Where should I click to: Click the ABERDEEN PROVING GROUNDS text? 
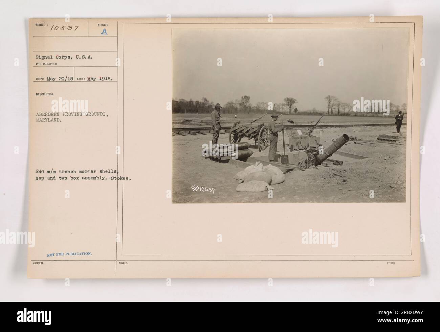[71, 114]
